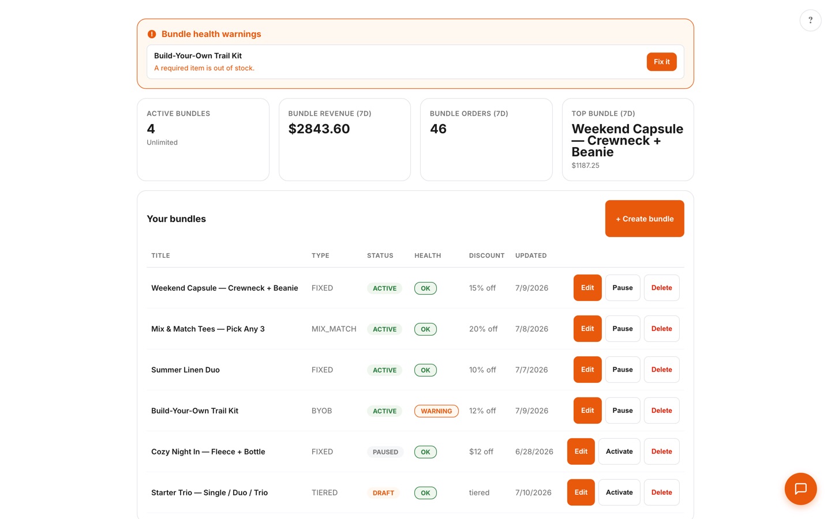Pause the Build-Your-Own Trail Kit bundle

623,411
